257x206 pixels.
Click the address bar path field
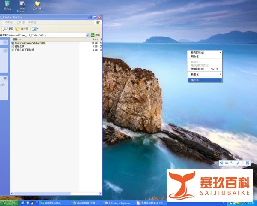point(43,35)
